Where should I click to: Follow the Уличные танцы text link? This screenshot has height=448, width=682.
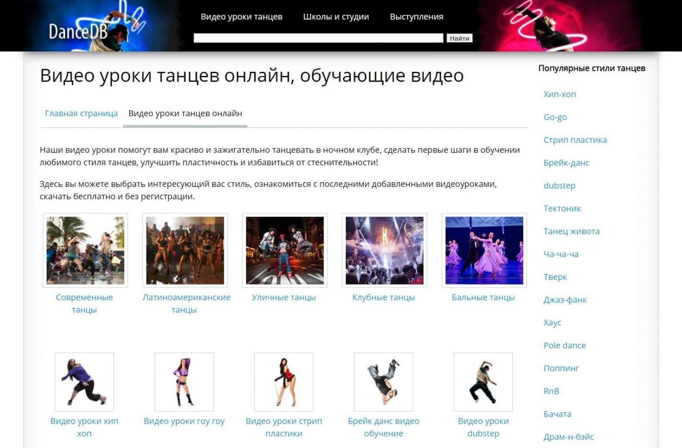coord(284,298)
